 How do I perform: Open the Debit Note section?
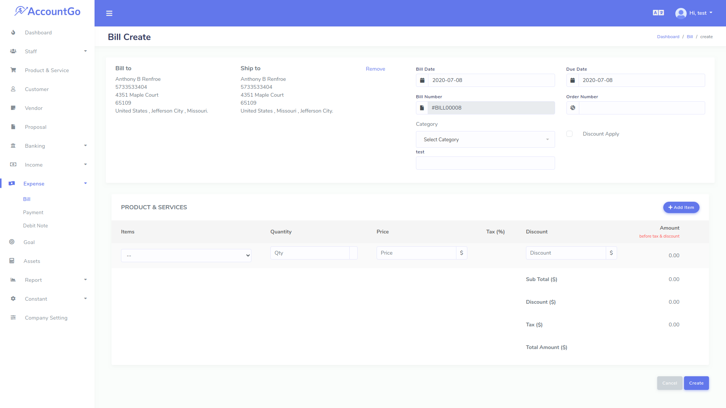[35, 226]
